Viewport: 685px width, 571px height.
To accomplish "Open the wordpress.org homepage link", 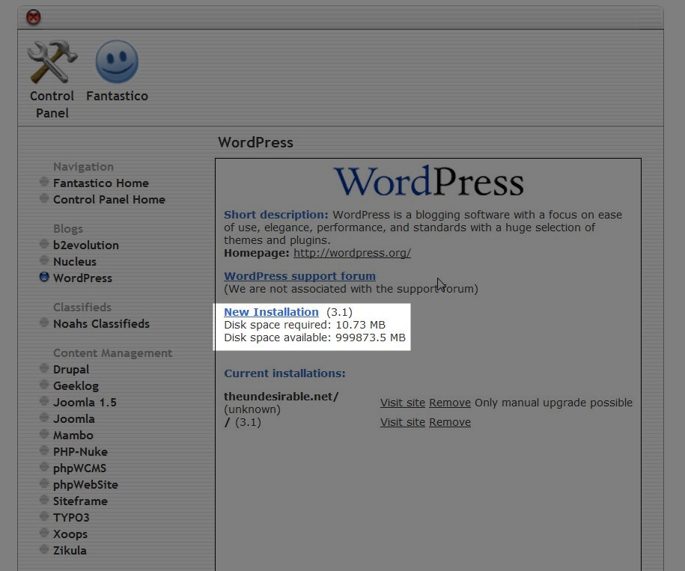I will (352, 253).
